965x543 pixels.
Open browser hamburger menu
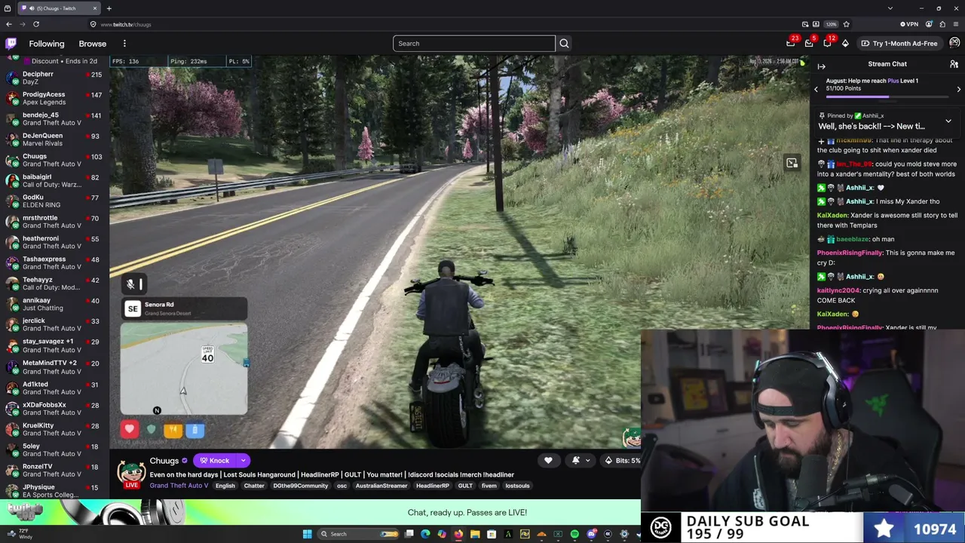pyautogui.click(x=956, y=24)
